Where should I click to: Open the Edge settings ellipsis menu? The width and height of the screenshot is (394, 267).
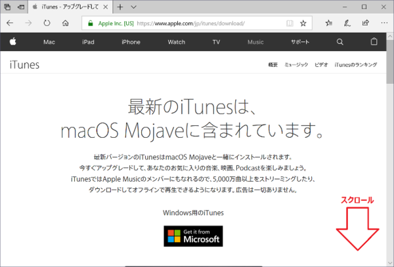tap(384, 23)
